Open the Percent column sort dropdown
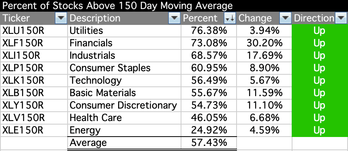Screen dimensions: 348x151 [x=230, y=18]
